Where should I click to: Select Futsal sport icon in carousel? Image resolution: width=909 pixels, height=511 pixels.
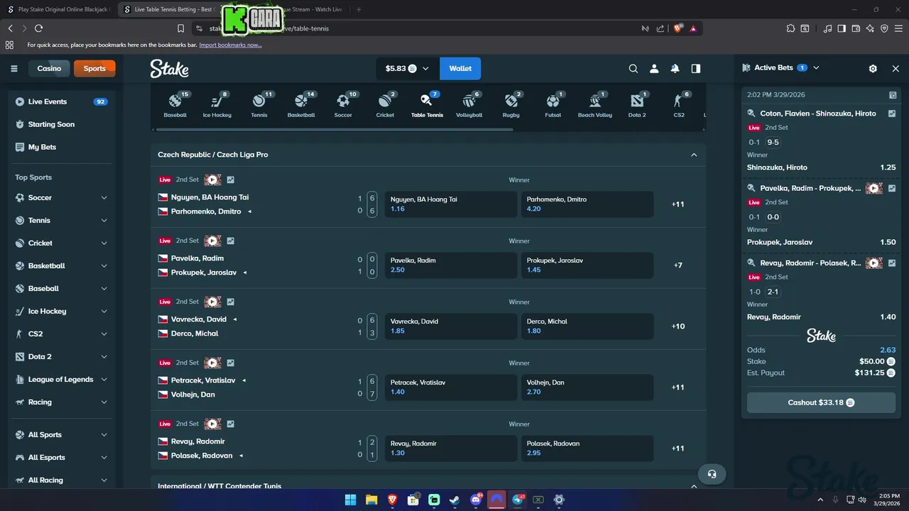(x=553, y=104)
